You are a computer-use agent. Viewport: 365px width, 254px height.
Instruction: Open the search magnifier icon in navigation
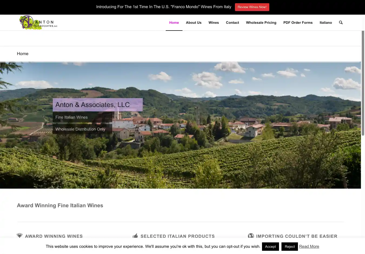(x=341, y=22)
